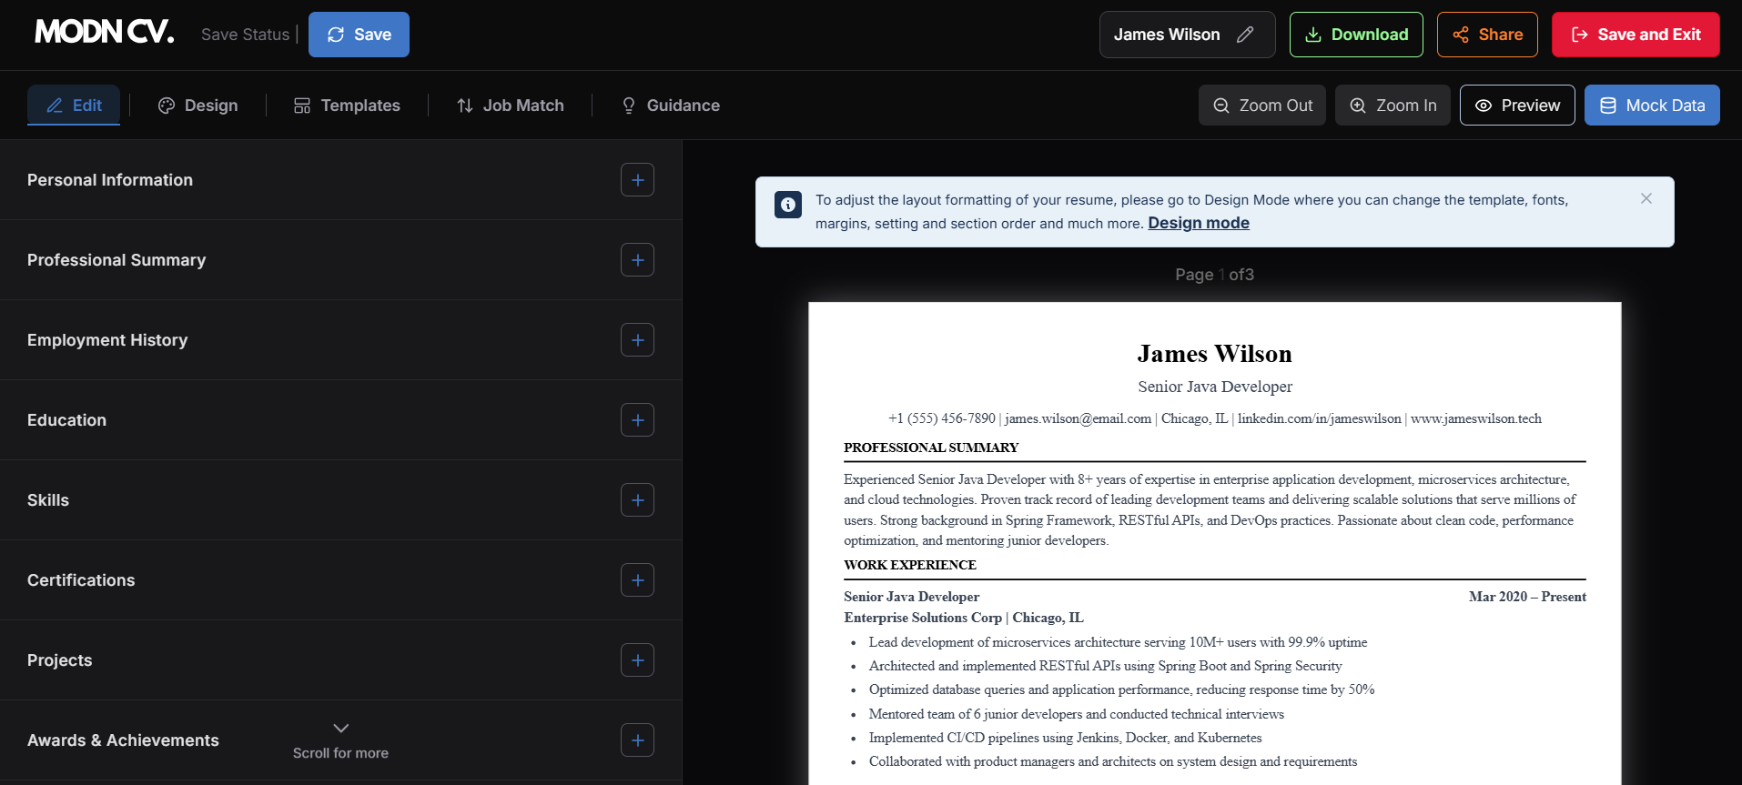Viewport: 1742px width, 785px height.
Task: Load Mock Data into the resume
Action: tap(1651, 106)
